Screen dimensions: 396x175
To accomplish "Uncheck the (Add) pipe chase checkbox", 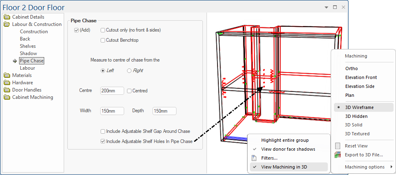I will click(x=76, y=30).
